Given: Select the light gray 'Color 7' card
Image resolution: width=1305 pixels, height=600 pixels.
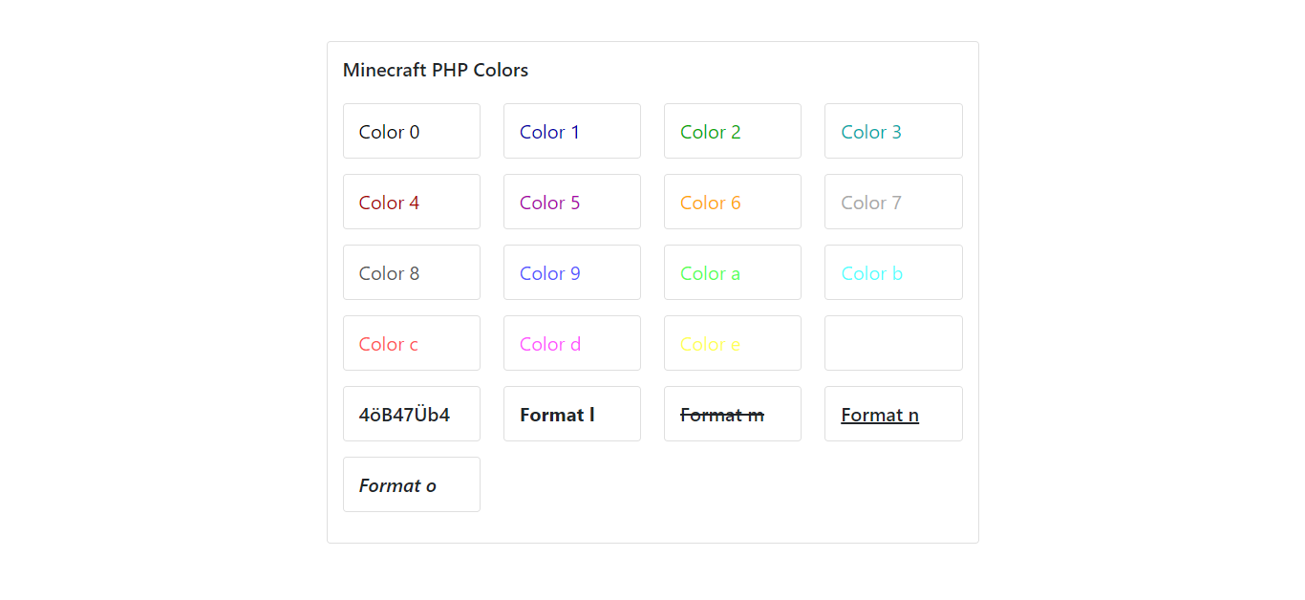Looking at the screenshot, I should [x=893, y=202].
